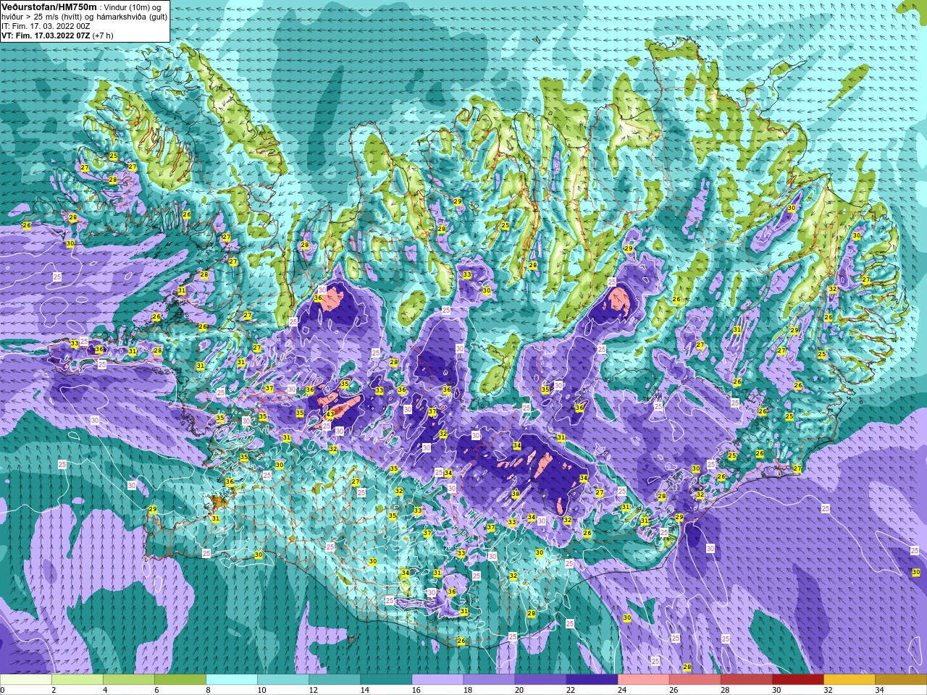The image size is (927, 695).
Task: Click the '34' tick label on legend scale
Action: (878, 690)
